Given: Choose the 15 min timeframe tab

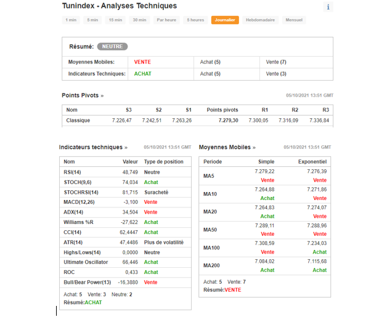Looking at the screenshot, I should point(115,20).
